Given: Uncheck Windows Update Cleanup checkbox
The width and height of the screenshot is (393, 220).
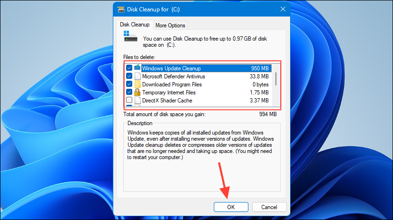Looking at the screenshot, I should tap(129, 68).
